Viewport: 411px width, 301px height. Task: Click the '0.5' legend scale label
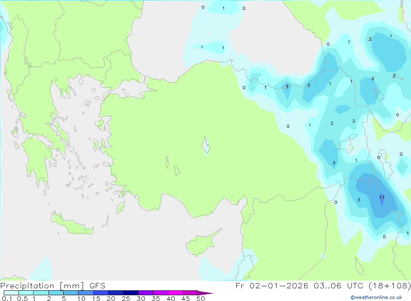point(22,299)
